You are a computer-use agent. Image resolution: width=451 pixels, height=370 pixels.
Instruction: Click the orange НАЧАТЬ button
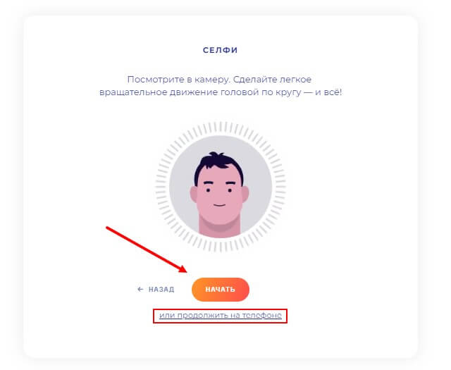(x=220, y=289)
